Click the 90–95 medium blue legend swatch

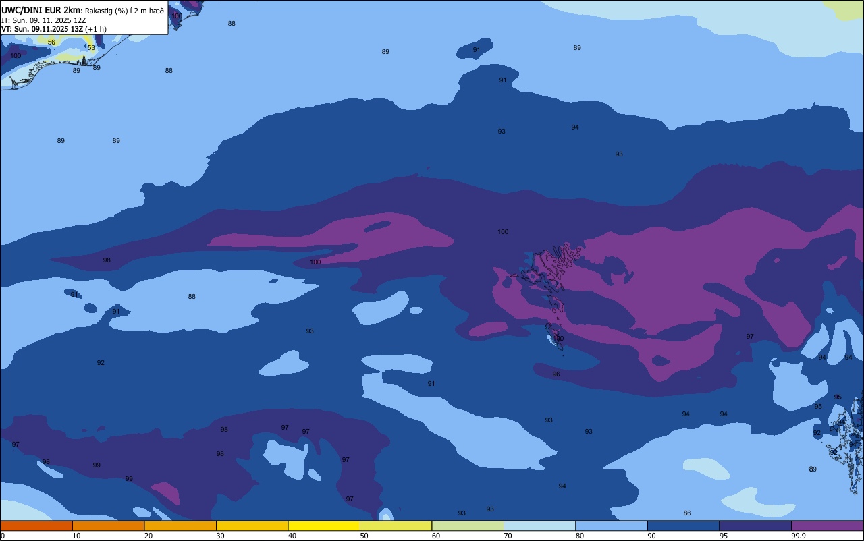[x=683, y=525]
